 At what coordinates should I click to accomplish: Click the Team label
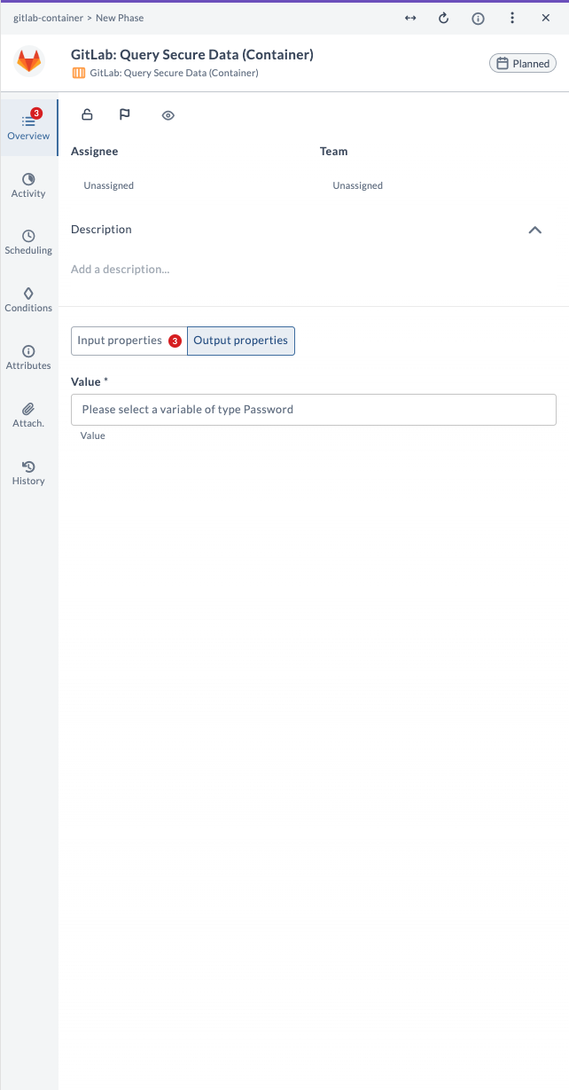[x=334, y=152]
